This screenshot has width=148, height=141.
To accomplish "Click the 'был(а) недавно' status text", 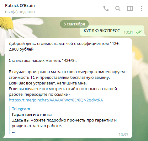I will tap(20, 12).
